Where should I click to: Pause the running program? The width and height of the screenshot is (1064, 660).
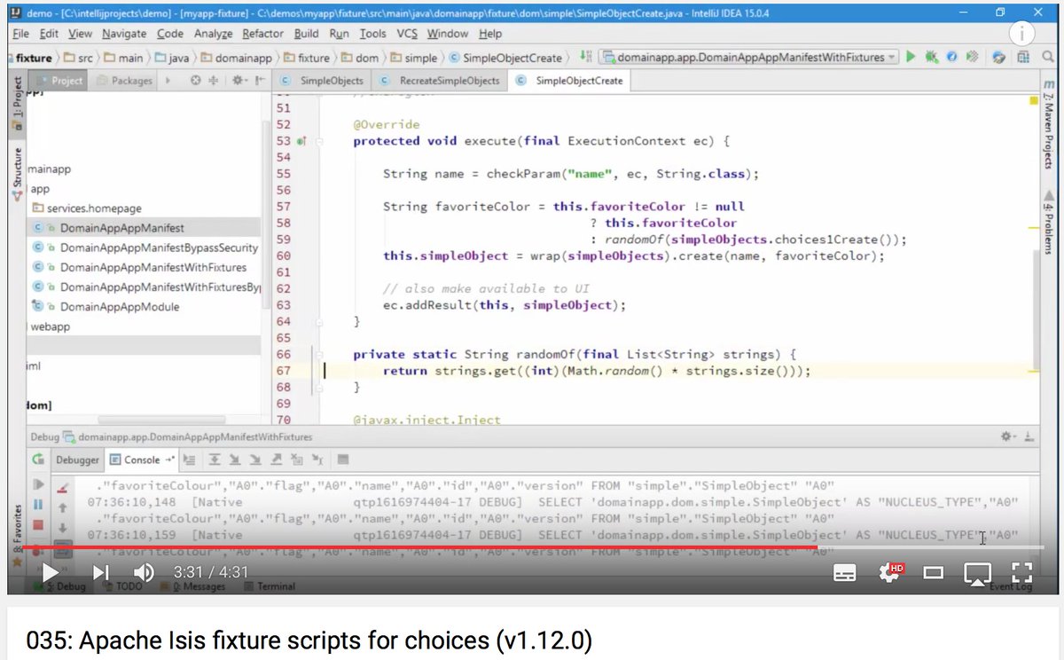pyautogui.click(x=38, y=504)
